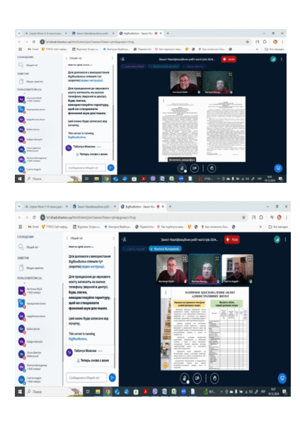Image resolution: width=300 pixels, height=425 pixels.
Task: Toggle the webcam button in the upper screenshot
Action: point(195,169)
